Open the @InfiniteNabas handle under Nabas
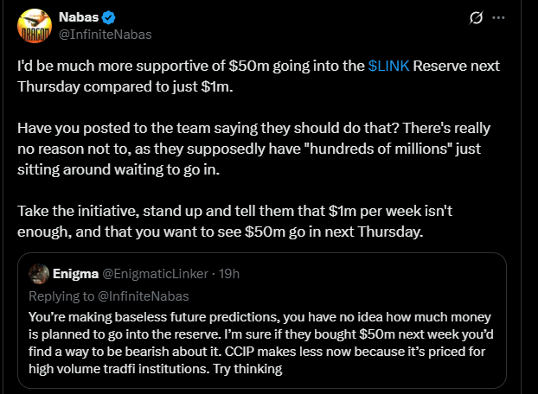Image resolution: width=538 pixels, height=394 pixels. pos(105,35)
